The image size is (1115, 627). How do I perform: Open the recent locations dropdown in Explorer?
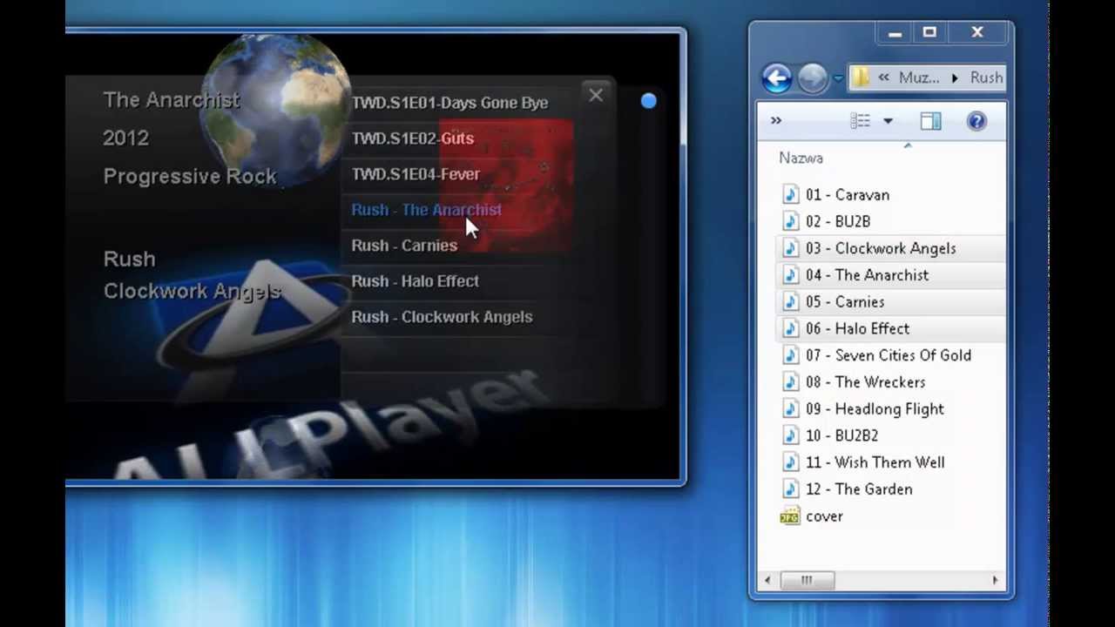(838, 78)
